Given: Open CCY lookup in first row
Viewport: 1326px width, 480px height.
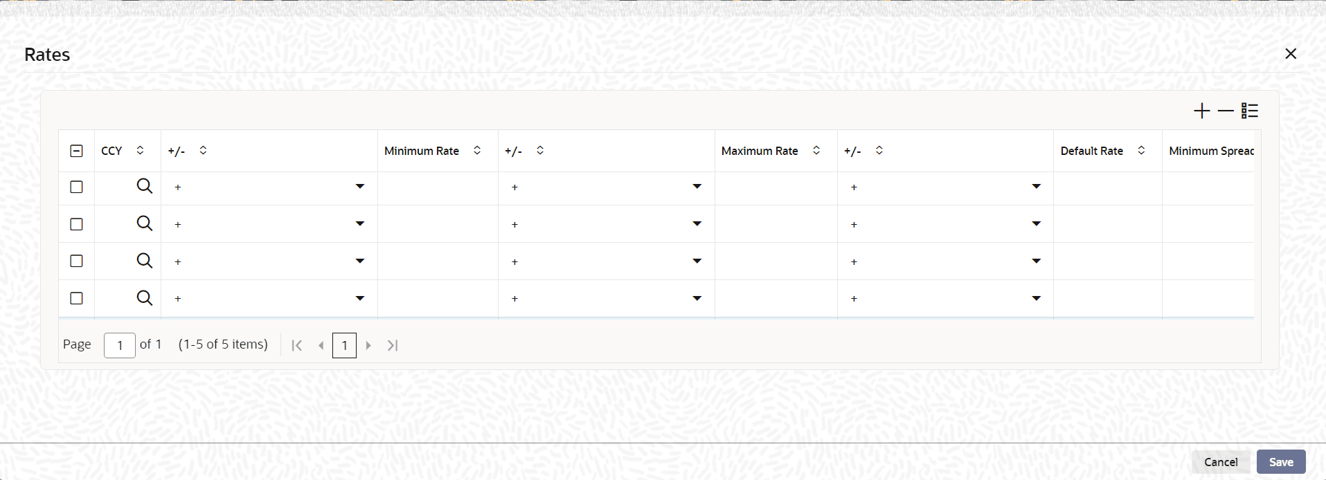Looking at the screenshot, I should click(144, 186).
